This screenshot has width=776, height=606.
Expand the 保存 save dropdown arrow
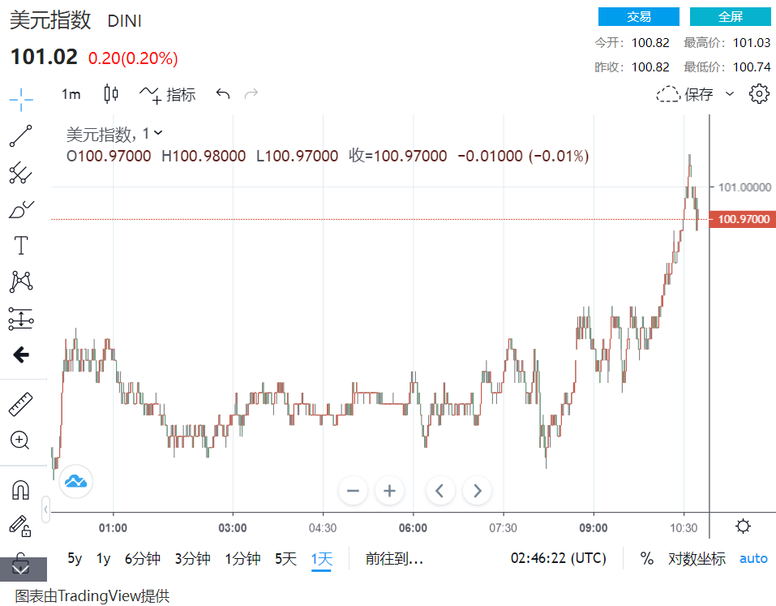coord(729,94)
